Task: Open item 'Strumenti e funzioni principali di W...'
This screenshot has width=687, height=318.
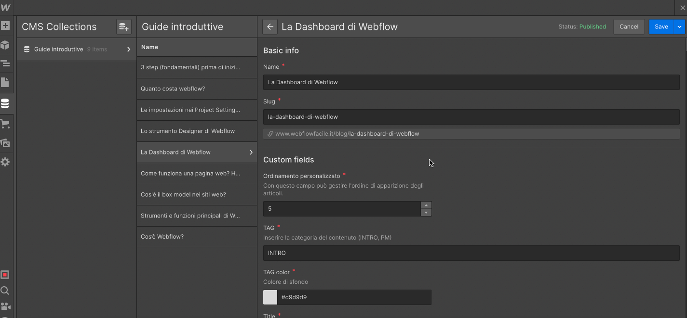Action: (x=197, y=216)
